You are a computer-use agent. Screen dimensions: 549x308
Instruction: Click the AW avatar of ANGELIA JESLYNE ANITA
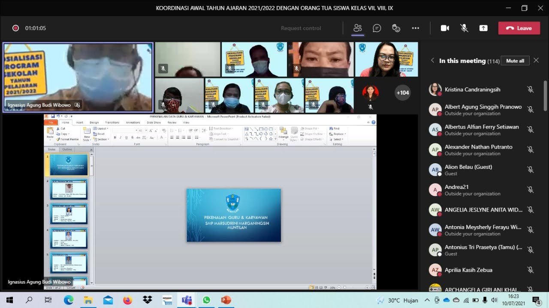click(435, 210)
